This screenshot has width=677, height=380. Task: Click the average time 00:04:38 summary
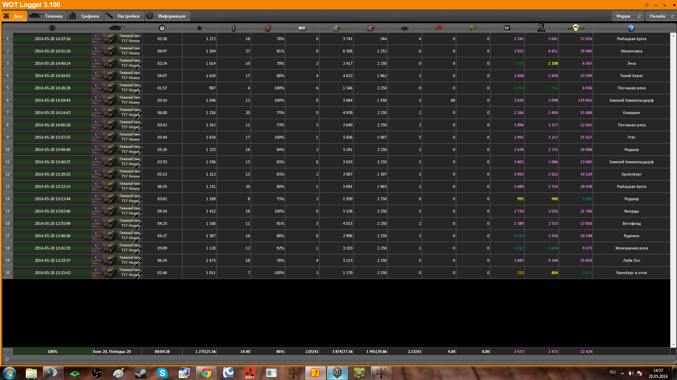162,351
